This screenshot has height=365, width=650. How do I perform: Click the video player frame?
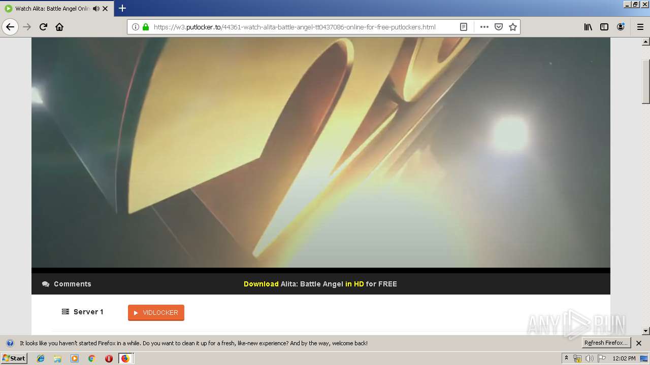321,152
